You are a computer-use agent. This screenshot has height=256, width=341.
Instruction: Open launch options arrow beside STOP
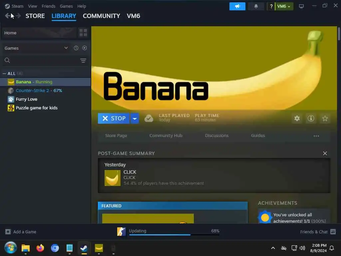click(x=135, y=118)
